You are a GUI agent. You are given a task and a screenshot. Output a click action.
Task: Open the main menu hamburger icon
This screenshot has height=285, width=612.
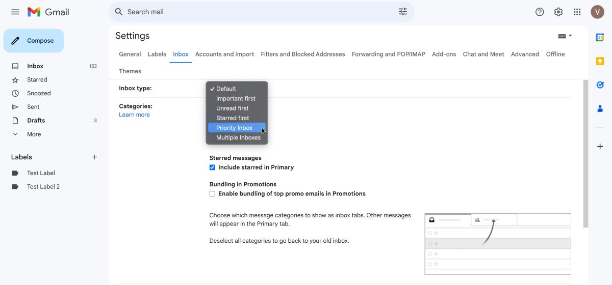pyautogui.click(x=15, y=12)
